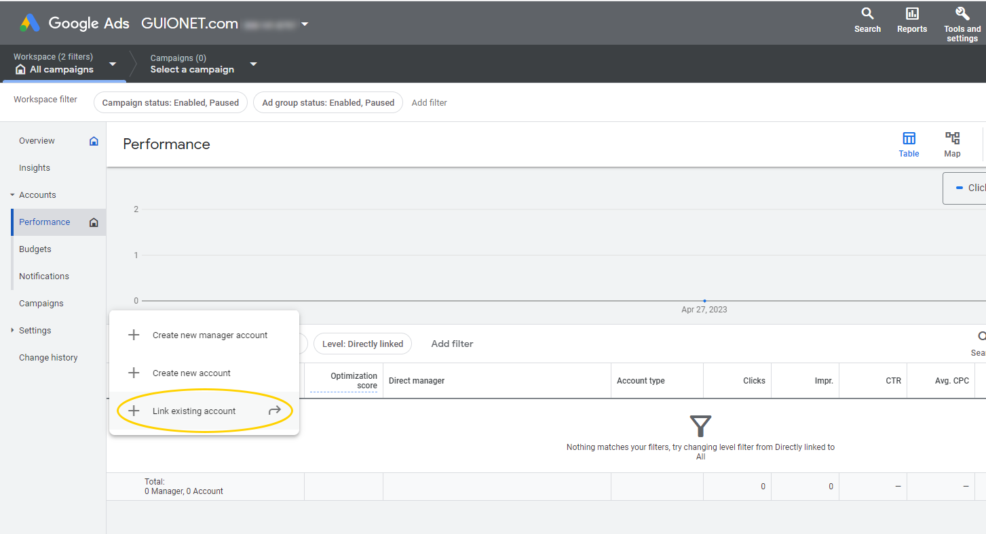This screenshot has width=986, height=534.
Task: Click the home icon beside Performance
Action: [x=94, y=222]
